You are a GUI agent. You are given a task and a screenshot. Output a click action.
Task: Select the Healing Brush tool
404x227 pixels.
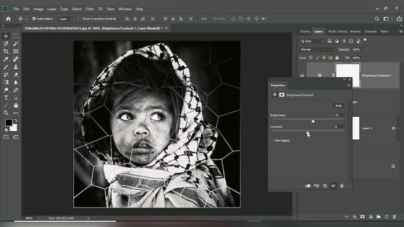[16, 59]
